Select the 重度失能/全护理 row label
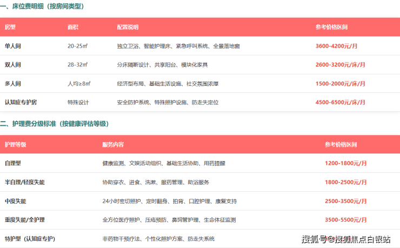 [x=26, y=220]
